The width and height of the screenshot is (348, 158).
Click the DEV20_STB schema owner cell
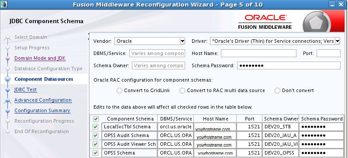pyautogui.click(x=281, y=127)
